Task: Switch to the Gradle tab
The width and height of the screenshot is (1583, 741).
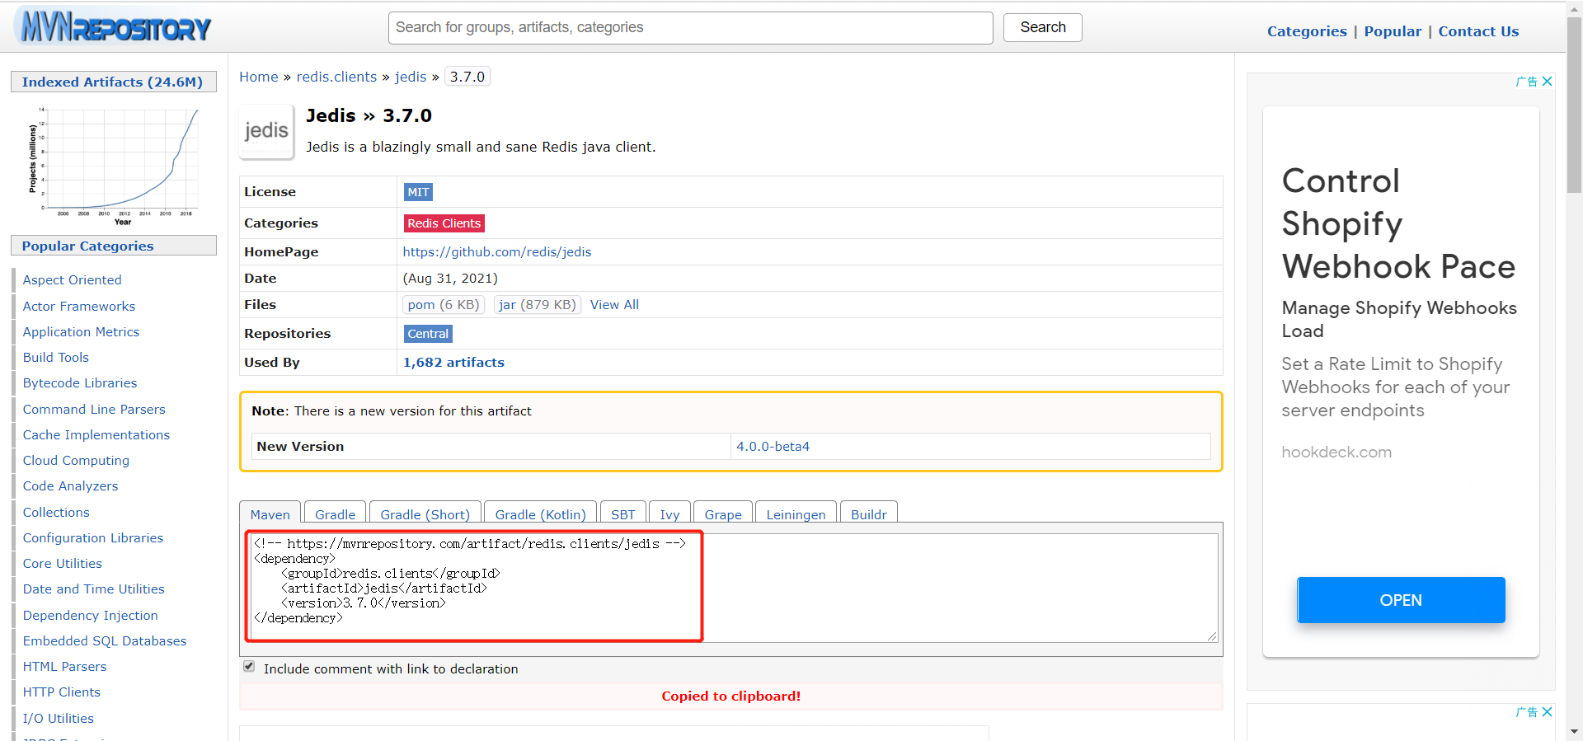Action: click(x=335, y=514)
